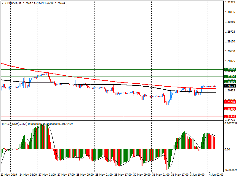This screenshot has width=237, height=178.
Task: Click the last red MACD histogram bar
Action: coord(214,143)
